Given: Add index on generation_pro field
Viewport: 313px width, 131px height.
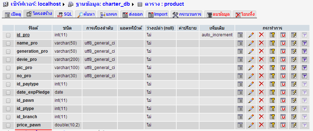Looking at the screenshot, I should pyautogui.click(x=293, y=51).
